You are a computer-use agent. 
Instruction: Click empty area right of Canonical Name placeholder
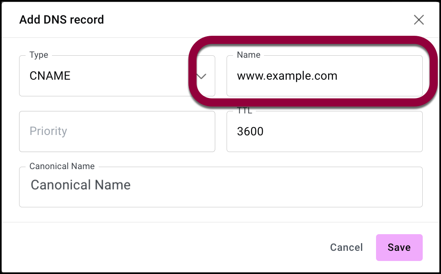point(284,185)
